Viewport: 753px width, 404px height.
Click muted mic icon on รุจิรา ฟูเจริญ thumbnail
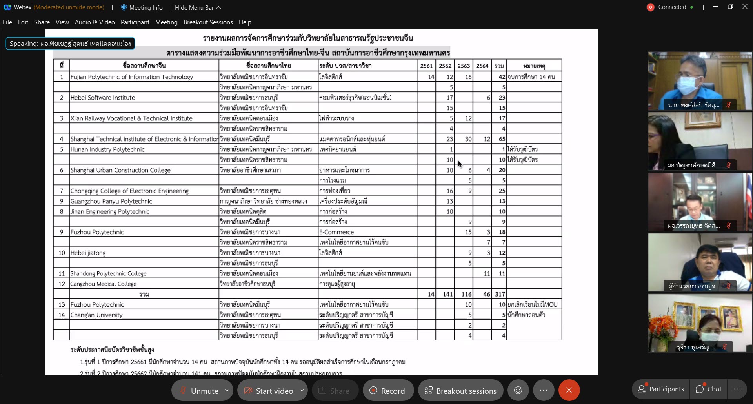[x=724, y=347]
